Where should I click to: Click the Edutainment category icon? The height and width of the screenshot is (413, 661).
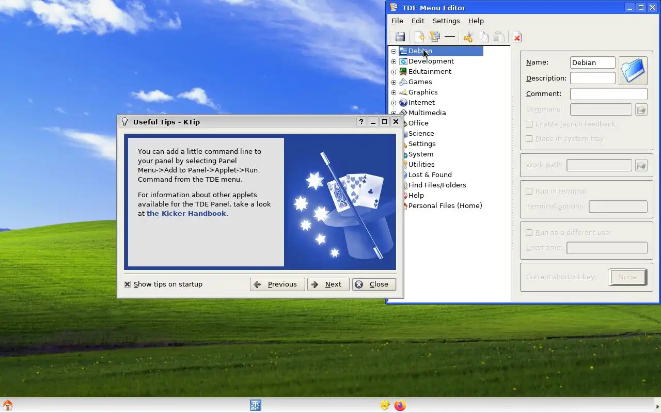coord(403,72)
